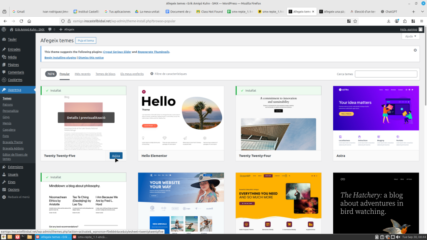Dismiss the plugin suggestion notice with X

click(x=415, y=50)
